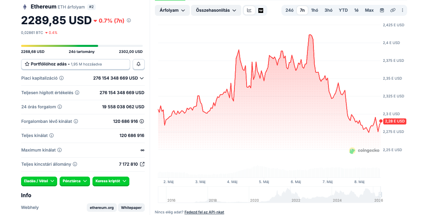The width and height of the screenshot is (425, 215).
Task: Follow the Fedezd fel az API-nkat link
Action: 204,212
